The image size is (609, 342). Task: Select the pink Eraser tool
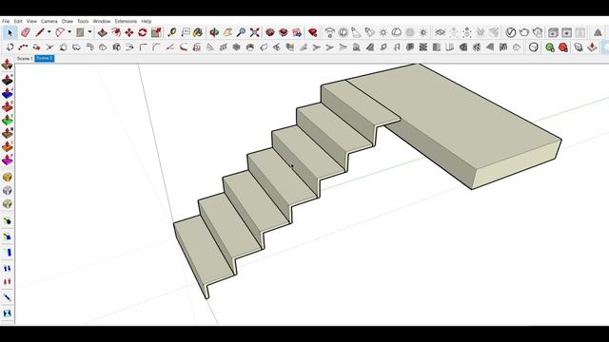26,32
